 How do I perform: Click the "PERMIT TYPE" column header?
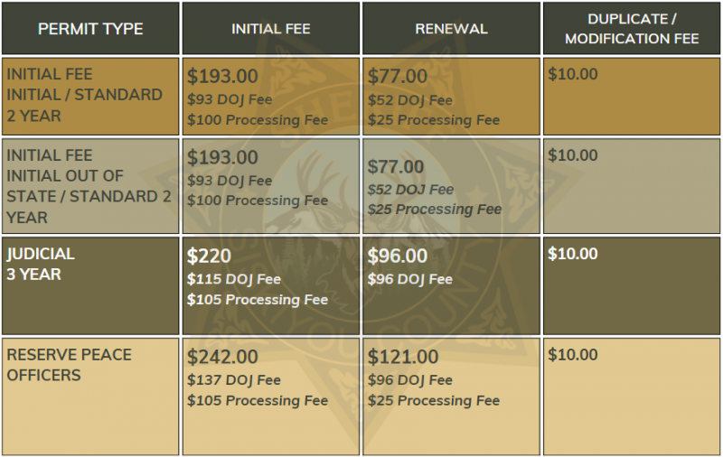(90, 29)
